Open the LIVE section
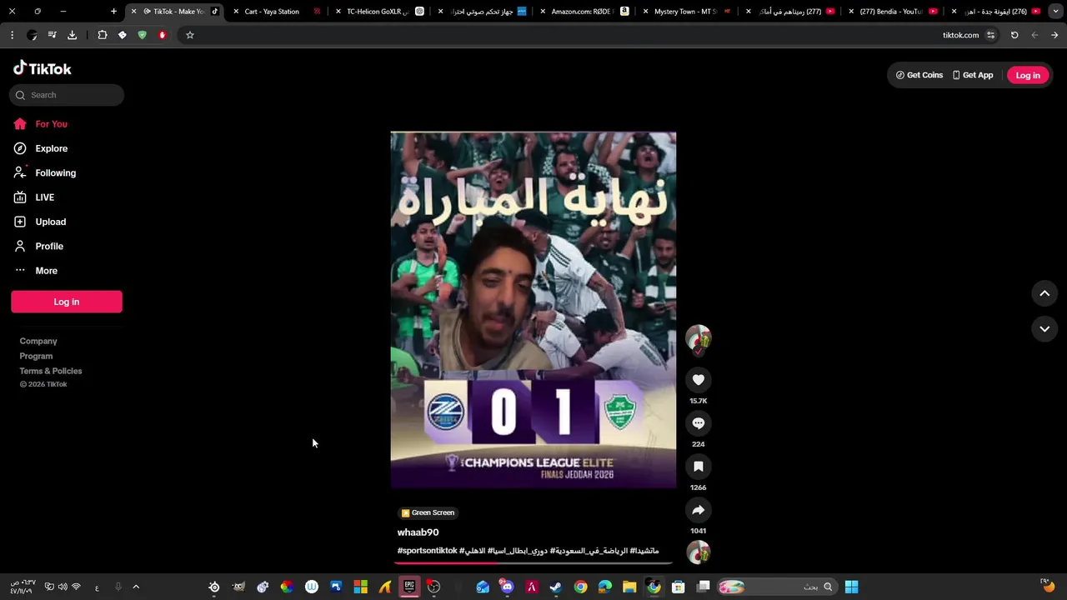 tap(33, 197)
